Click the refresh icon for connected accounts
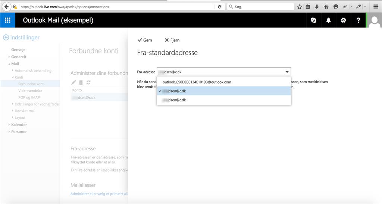Image resolution: width=382 pixels, height=204 pixels. tap(88, 82)
